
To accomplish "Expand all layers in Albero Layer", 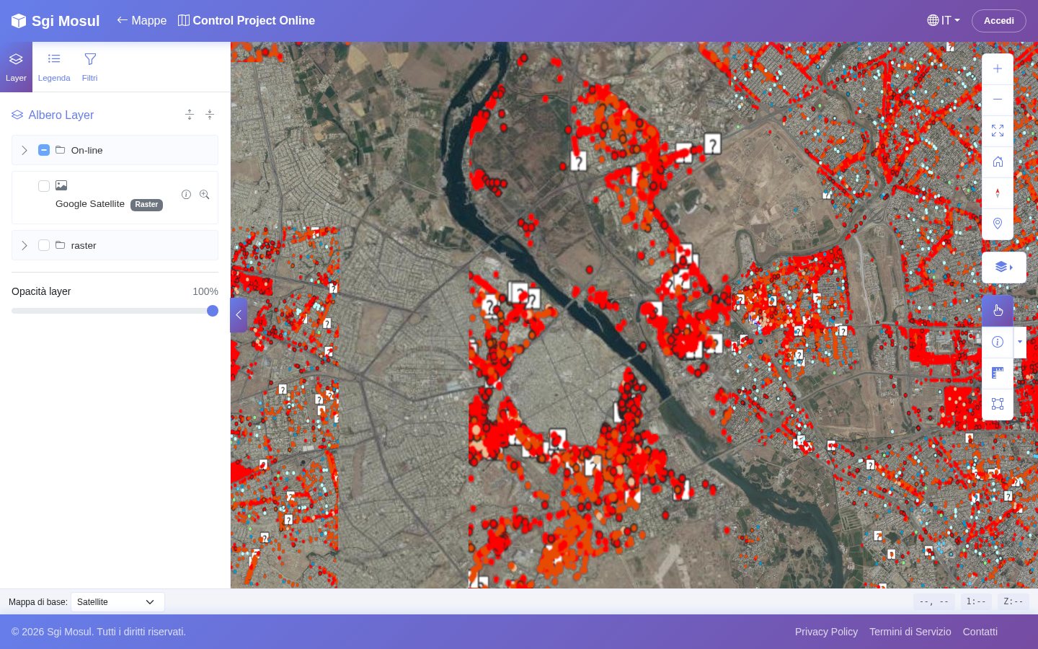I will (x=190, y=115).
